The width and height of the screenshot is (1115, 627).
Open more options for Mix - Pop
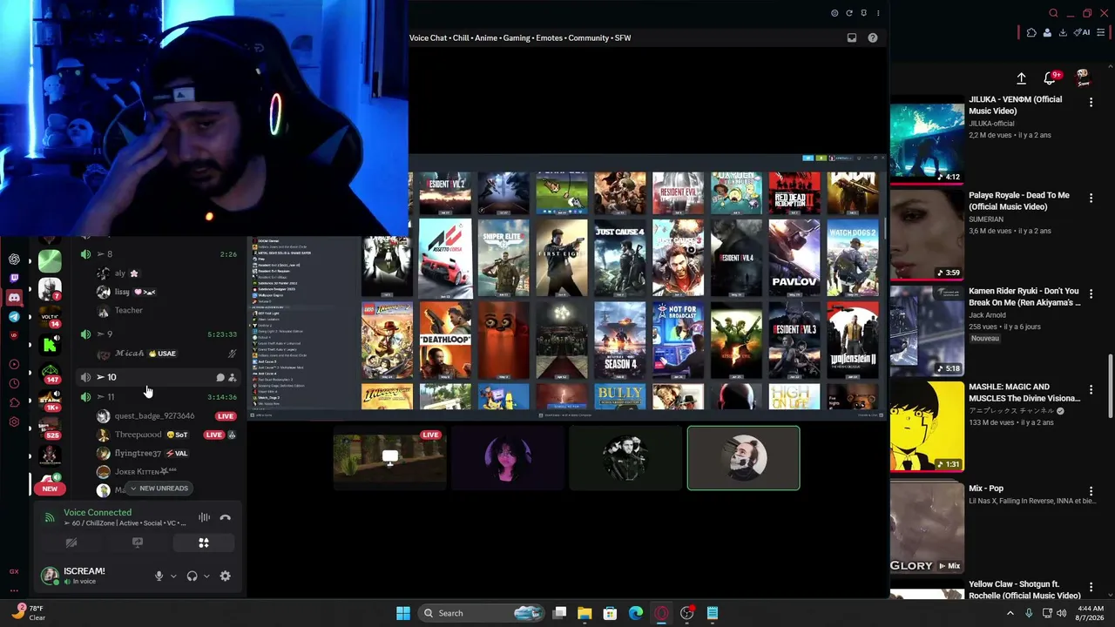click(1091, 489)
